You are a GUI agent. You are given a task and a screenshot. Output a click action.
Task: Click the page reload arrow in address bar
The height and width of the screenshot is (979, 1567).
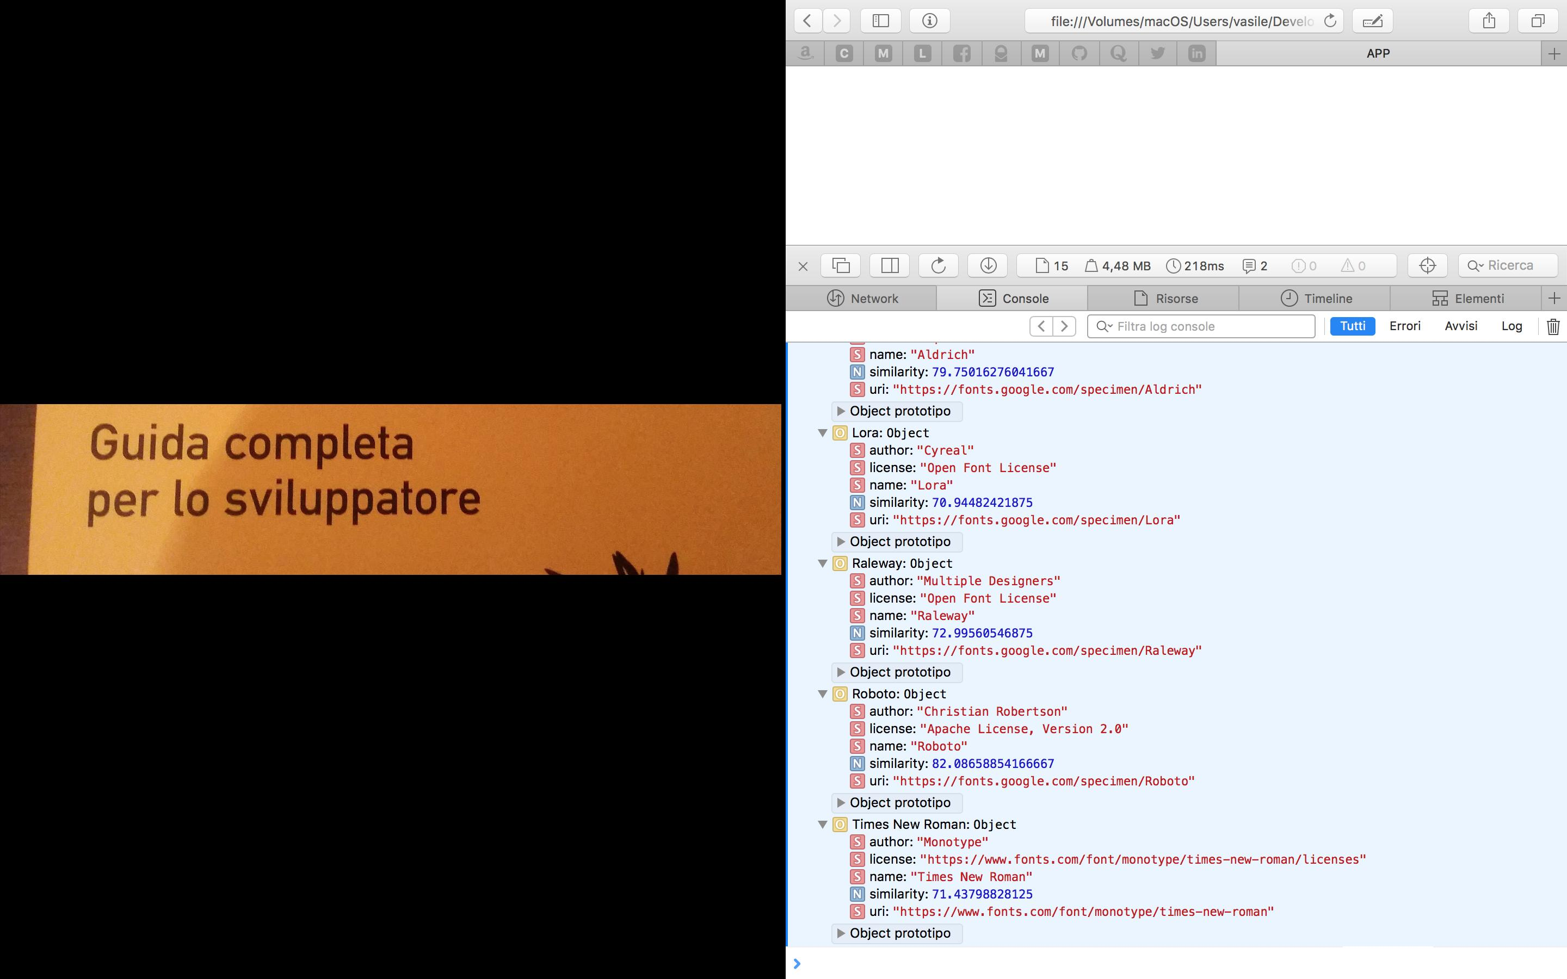coord(1329,21)
